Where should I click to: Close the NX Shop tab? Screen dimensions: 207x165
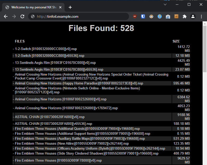click(60, 7)
